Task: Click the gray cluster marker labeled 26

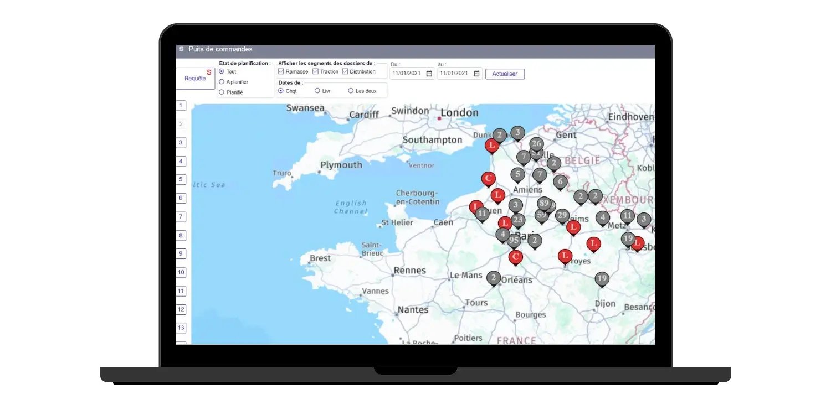Action: pos(536,144)
